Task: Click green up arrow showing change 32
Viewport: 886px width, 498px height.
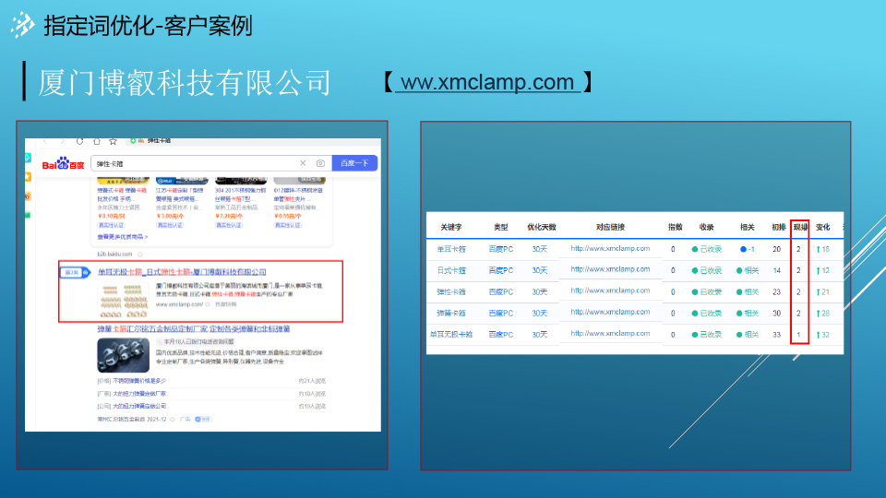Action: click(x=818, y=334)
